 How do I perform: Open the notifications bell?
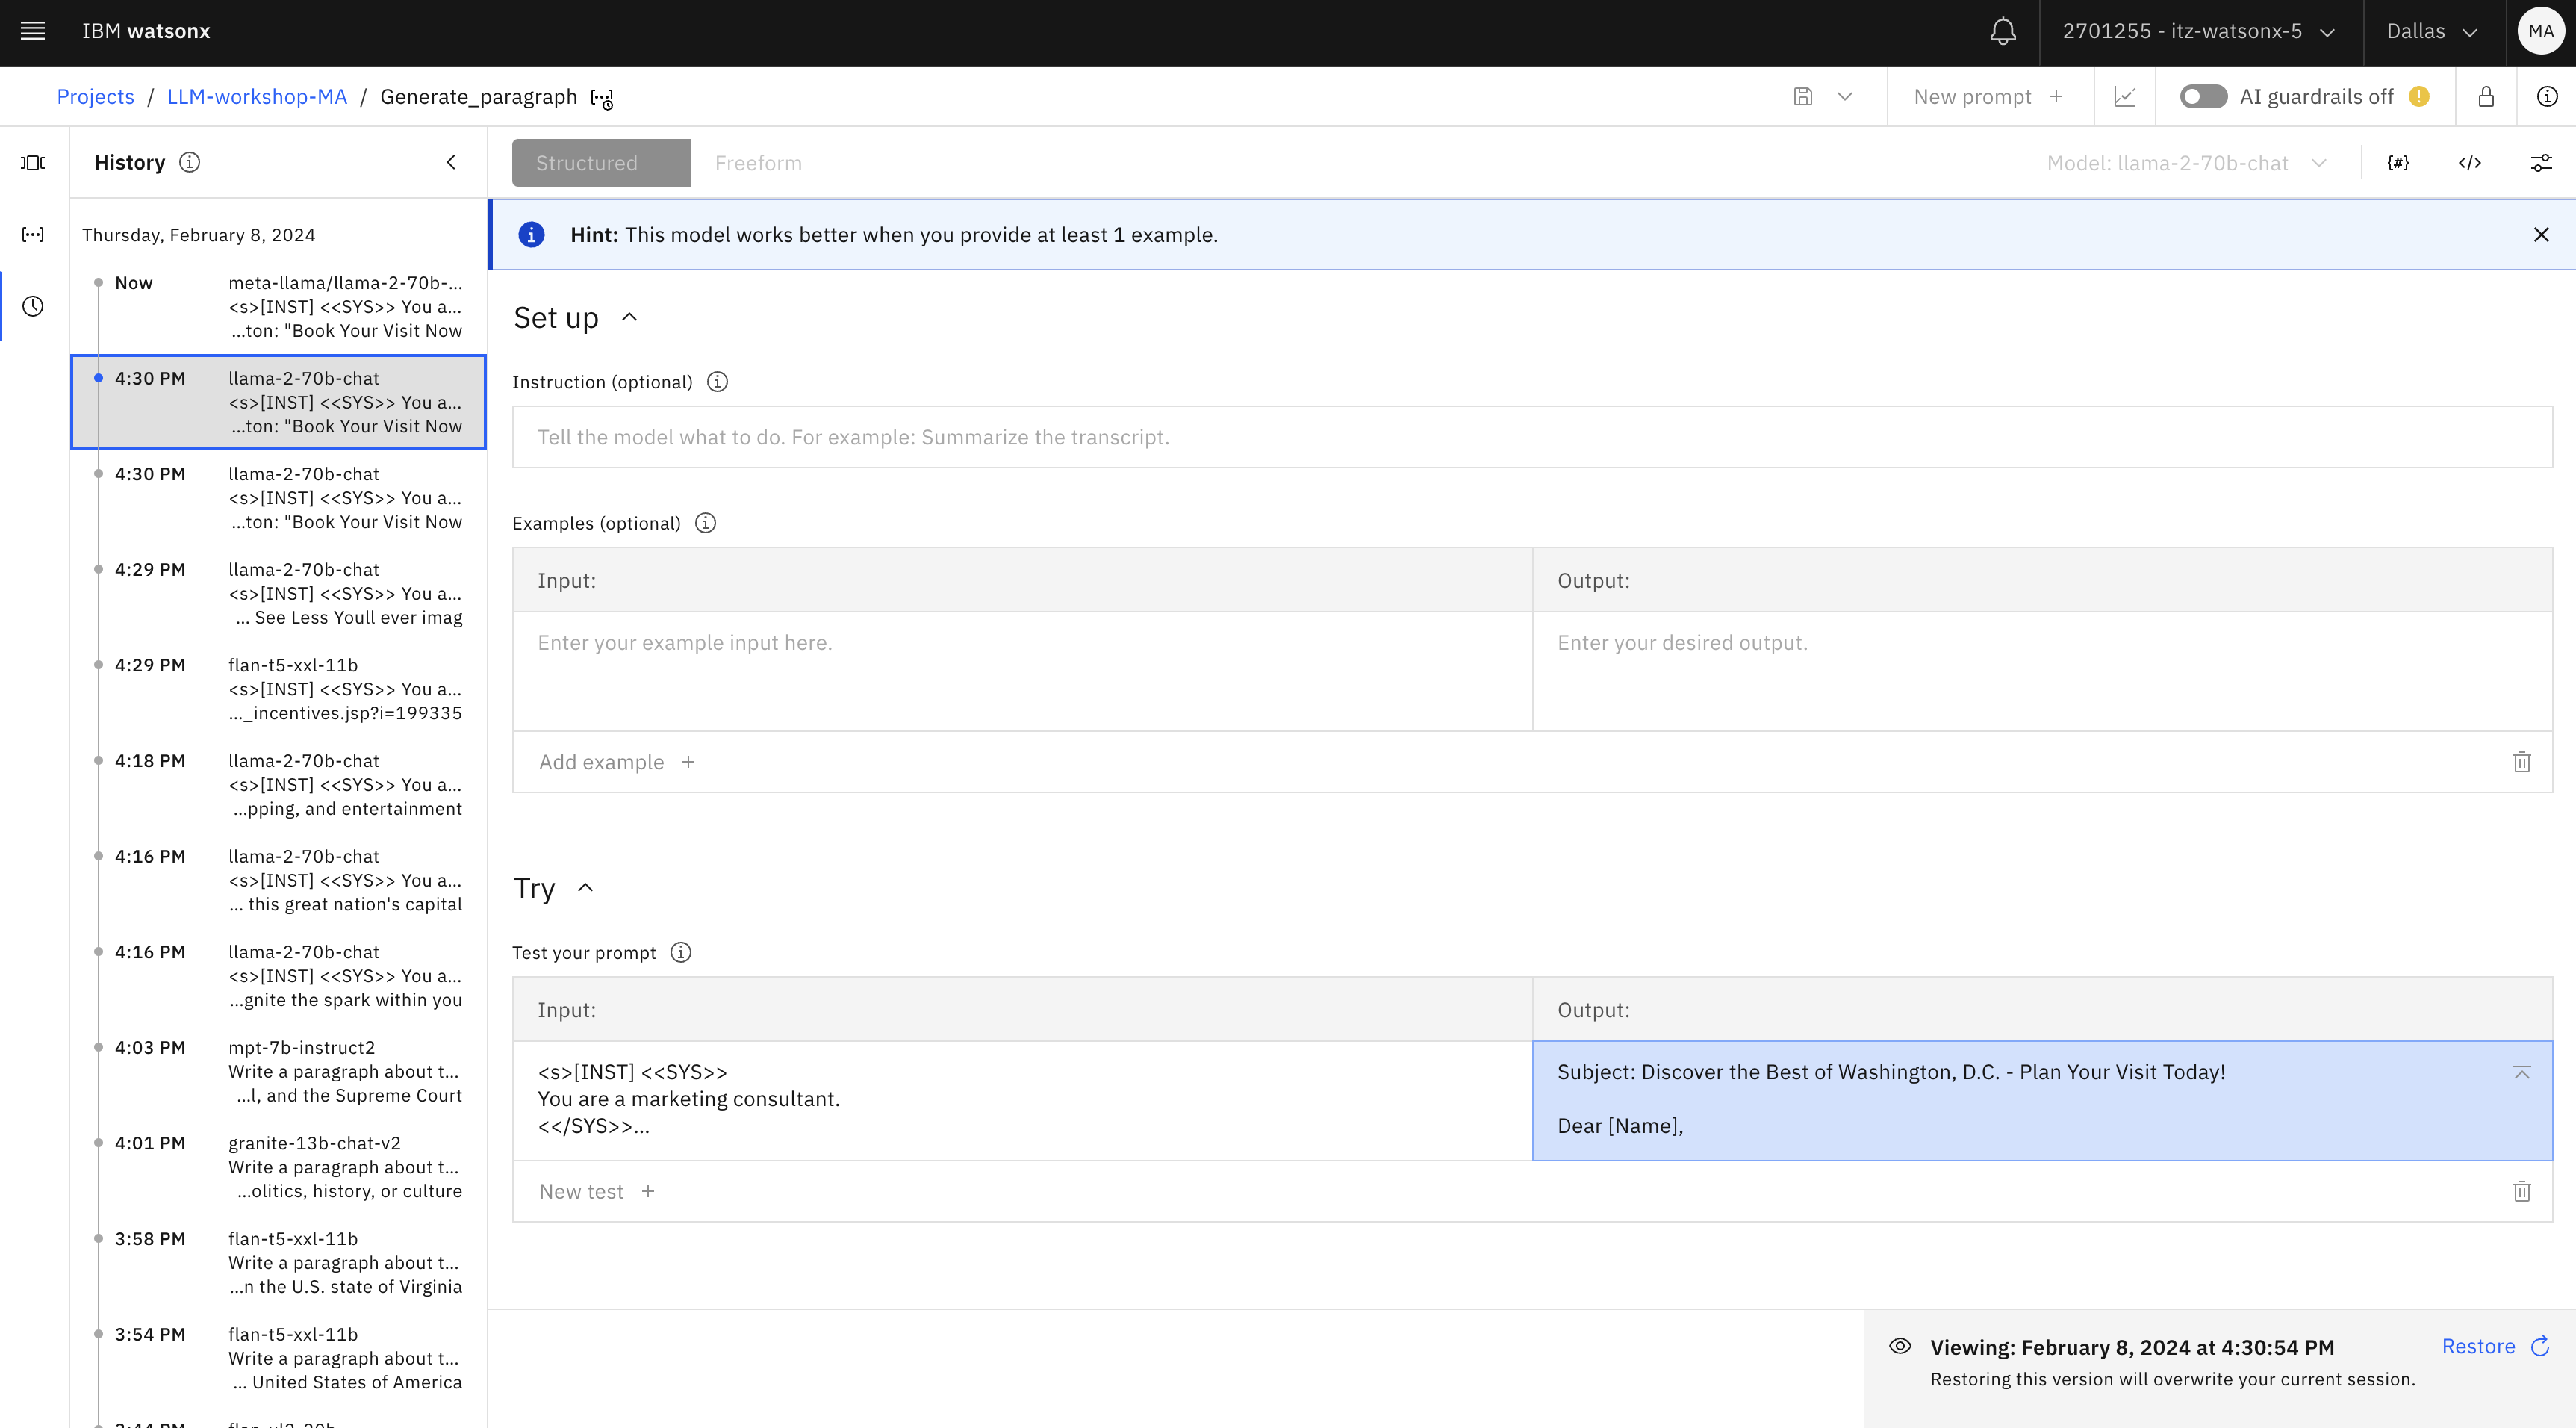(x=2002, y=31)
